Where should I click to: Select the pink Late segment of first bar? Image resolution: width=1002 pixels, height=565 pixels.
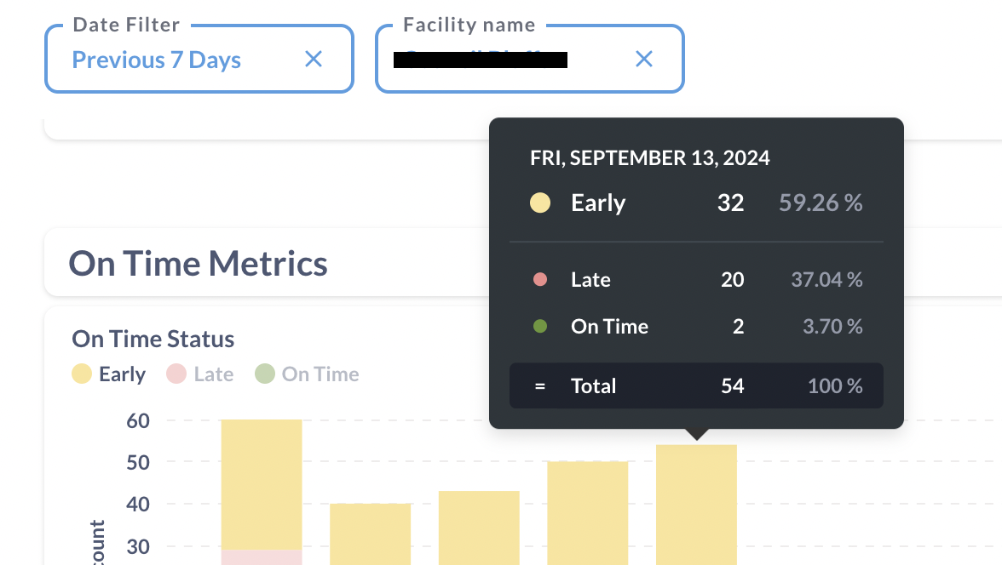pos(262,556)
